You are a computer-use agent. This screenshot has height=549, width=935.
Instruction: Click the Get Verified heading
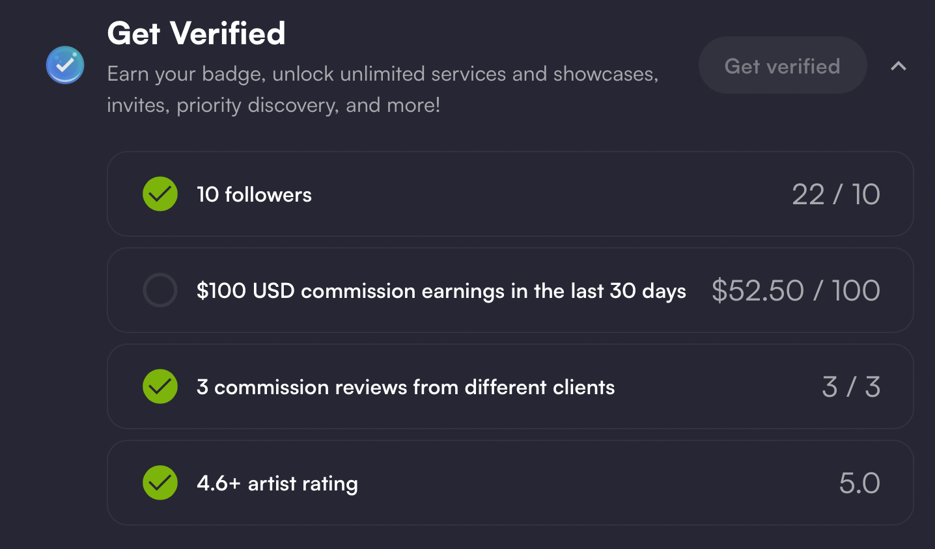[x=196, y=33]
